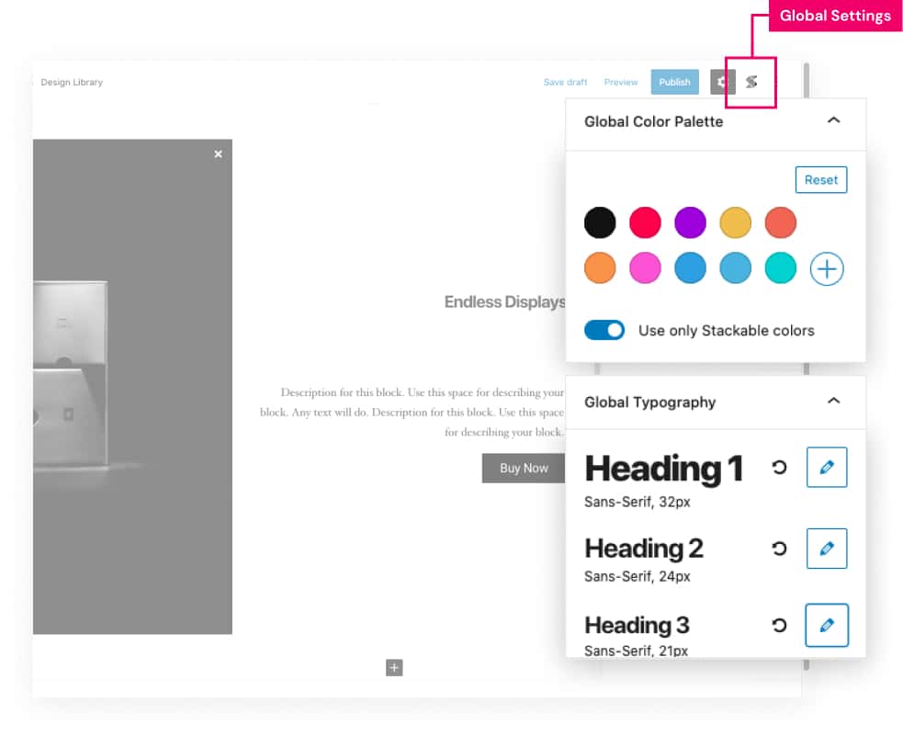Reset Heading 1 typography style
Screen dimensions: 903x736
(x=779, y=468)
